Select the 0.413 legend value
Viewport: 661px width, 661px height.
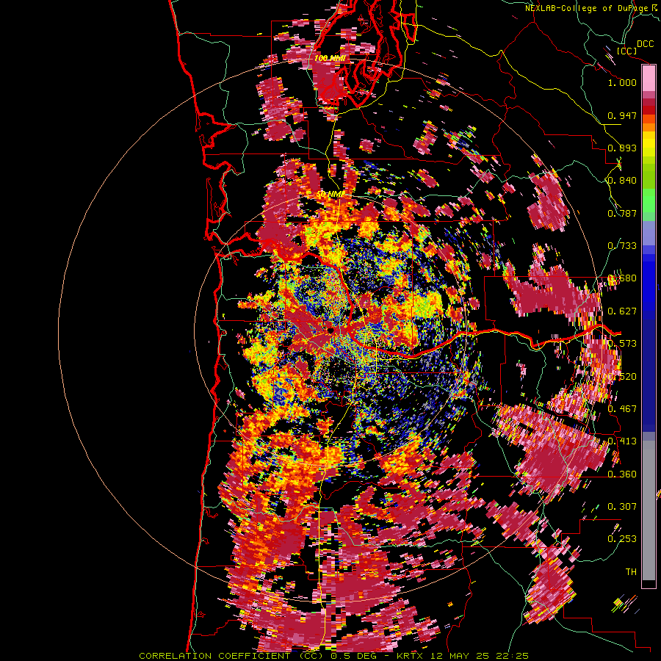(622, 441)
